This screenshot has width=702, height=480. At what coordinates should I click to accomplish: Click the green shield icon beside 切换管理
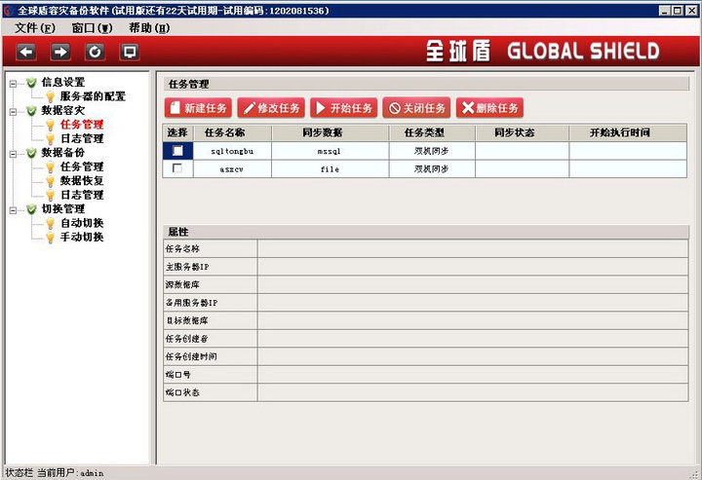point(31,209)
